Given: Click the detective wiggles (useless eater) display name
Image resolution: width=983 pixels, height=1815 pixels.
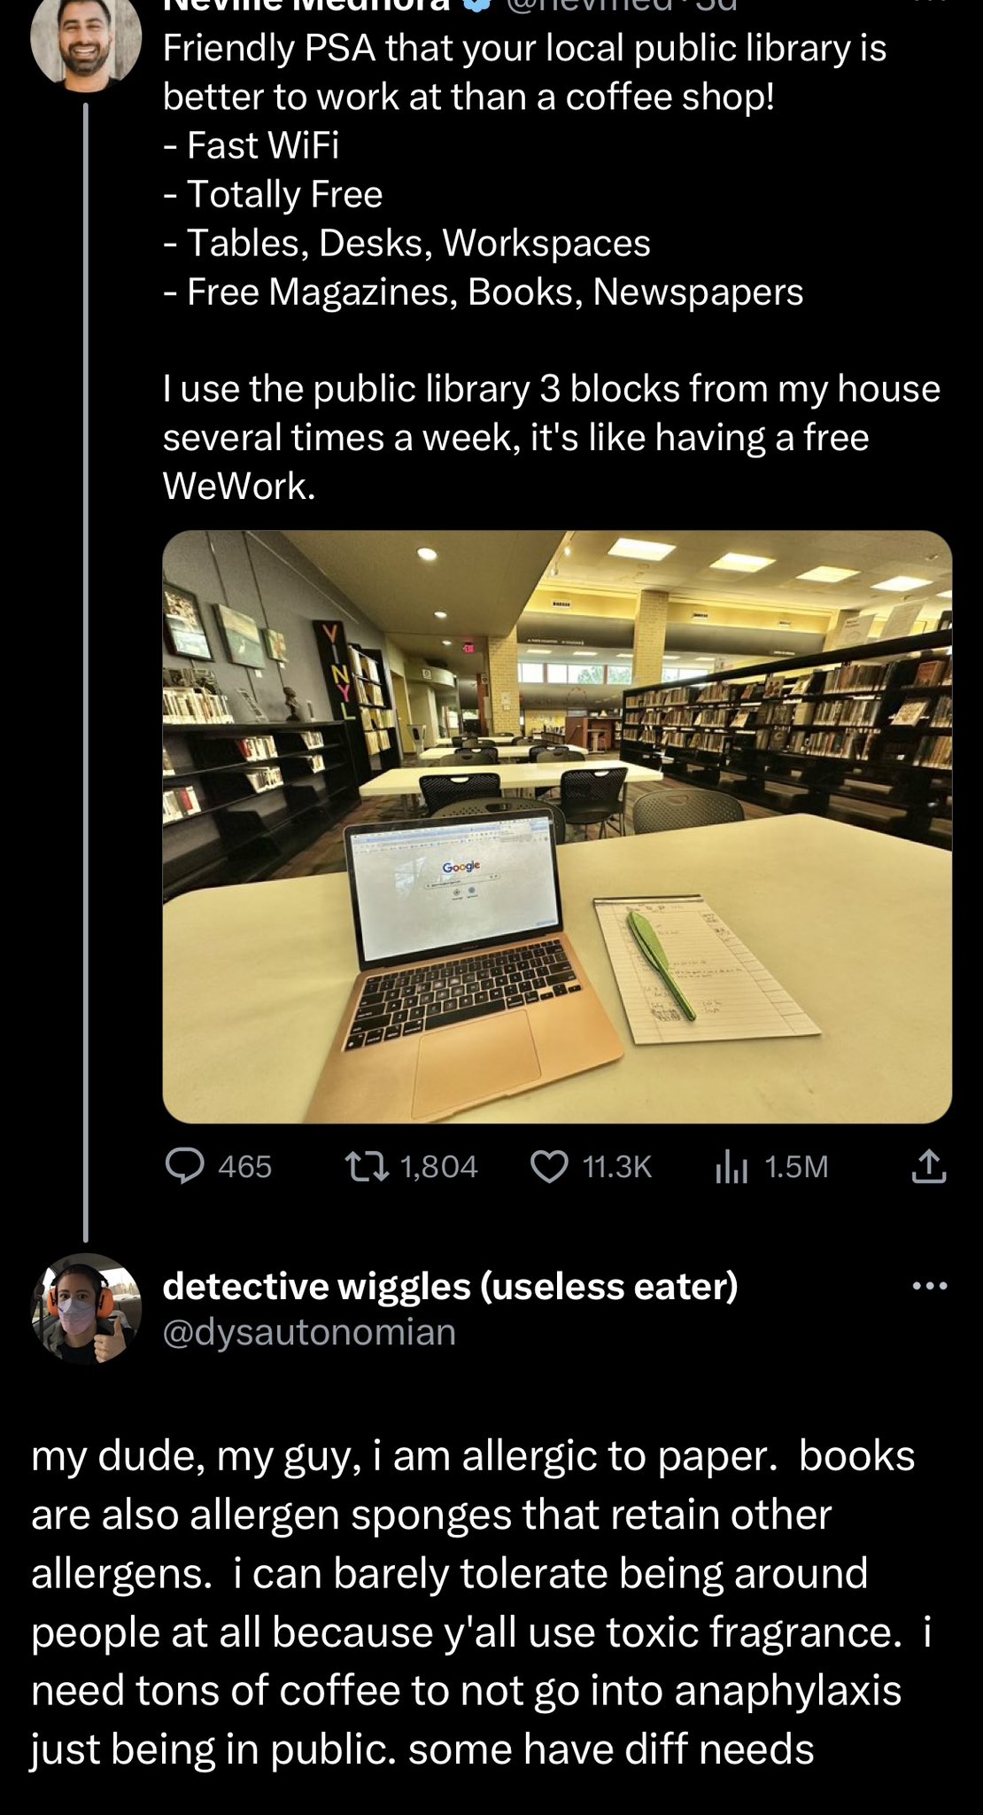Looking at the screenshot, I should click(450, 1286).
